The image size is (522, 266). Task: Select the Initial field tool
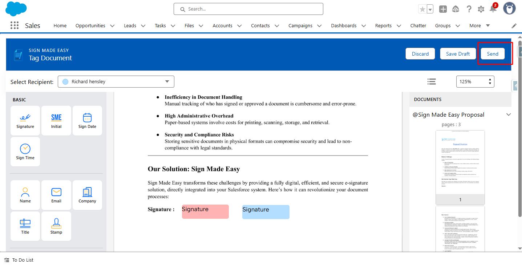point(56,121)
